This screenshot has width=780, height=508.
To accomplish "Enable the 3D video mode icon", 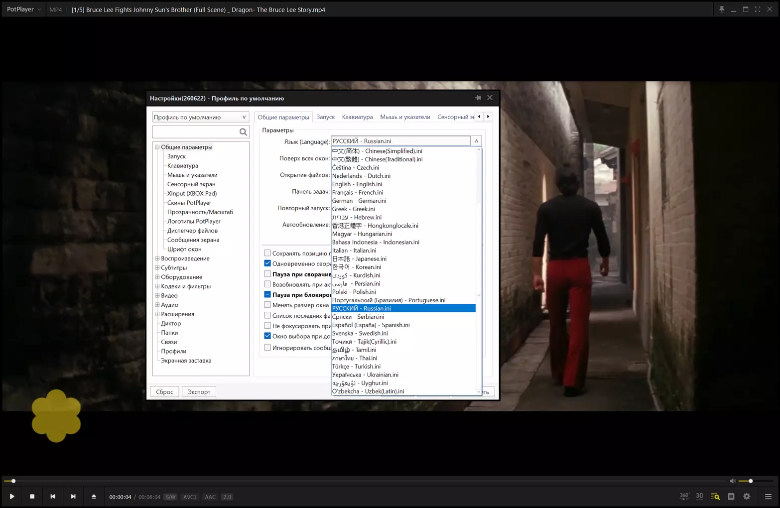I will pos(700,496).
